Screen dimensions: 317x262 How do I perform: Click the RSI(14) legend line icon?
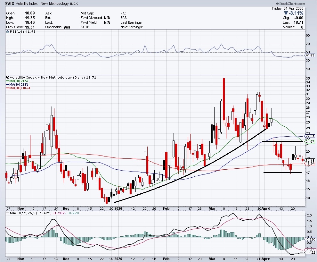click(8, 31)
